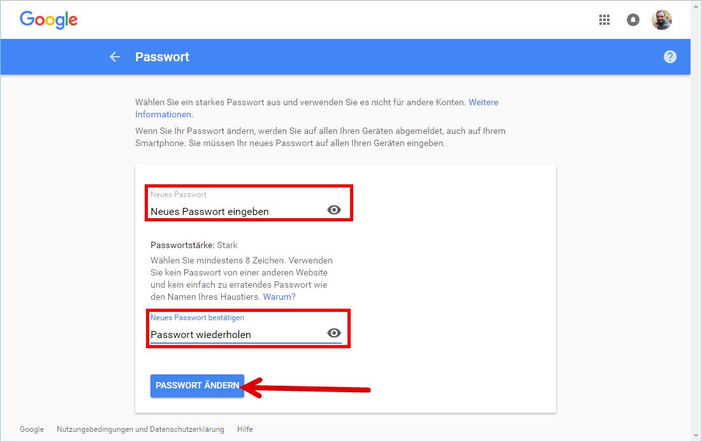This screenshot has width=702, height=442.
Task: Open help via question mark icon
Action: pyautogui.click(x=669, y=57)
